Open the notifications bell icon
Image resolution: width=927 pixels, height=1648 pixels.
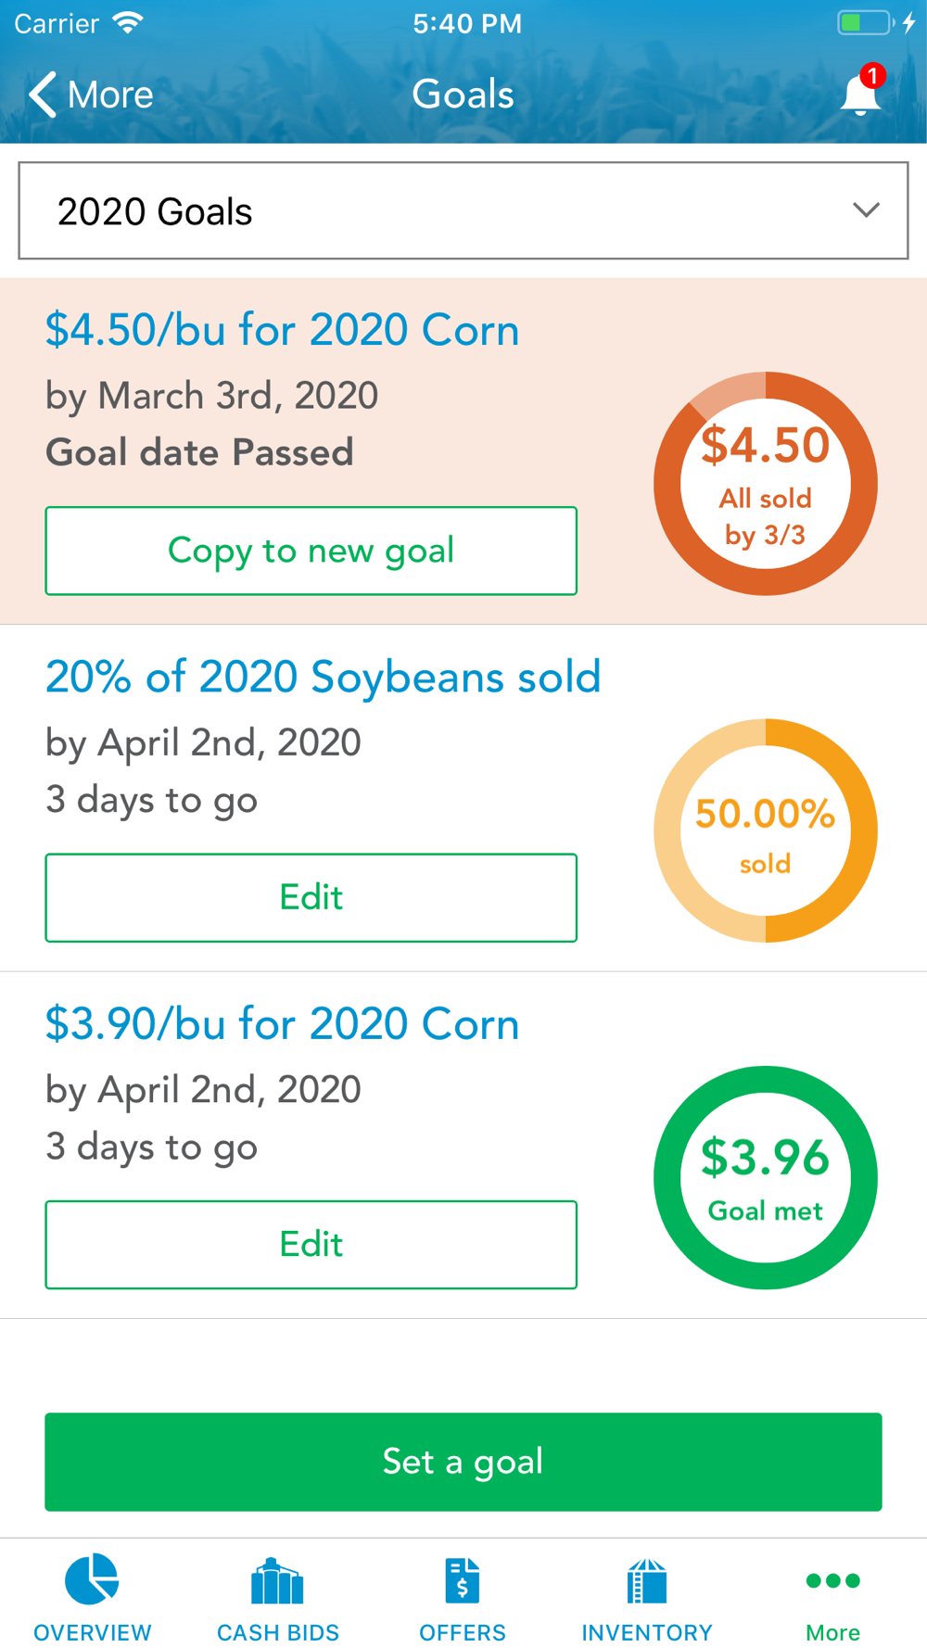pos(860,93)
